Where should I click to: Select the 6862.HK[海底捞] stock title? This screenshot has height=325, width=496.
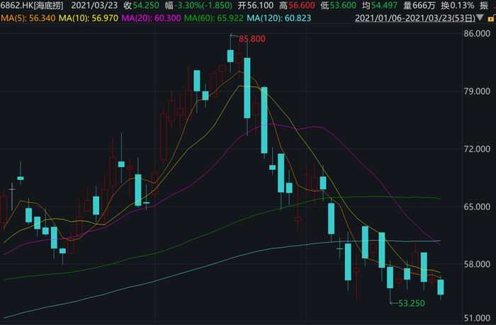click(32, 6)
